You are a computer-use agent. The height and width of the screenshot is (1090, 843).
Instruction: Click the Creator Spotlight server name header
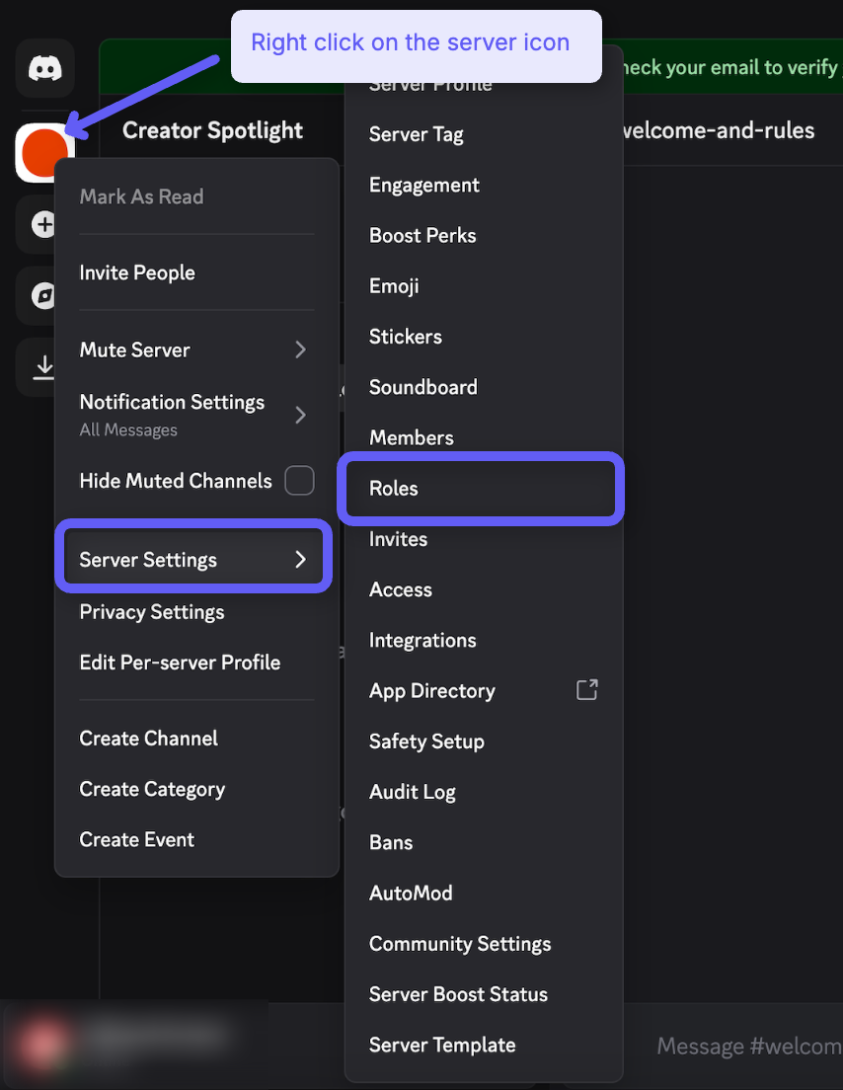pyautogui.click(x=212, y=130)
